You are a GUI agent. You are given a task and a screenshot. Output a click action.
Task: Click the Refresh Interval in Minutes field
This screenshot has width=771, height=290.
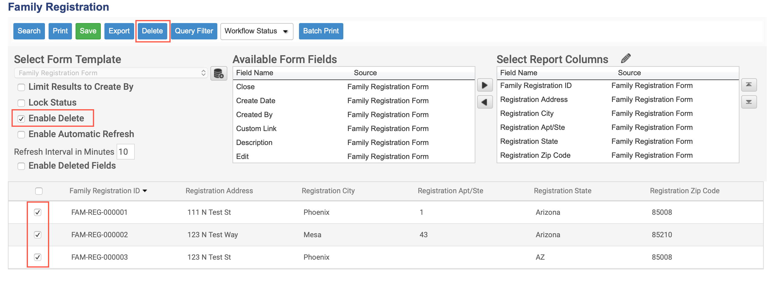[x=125, y=152]
